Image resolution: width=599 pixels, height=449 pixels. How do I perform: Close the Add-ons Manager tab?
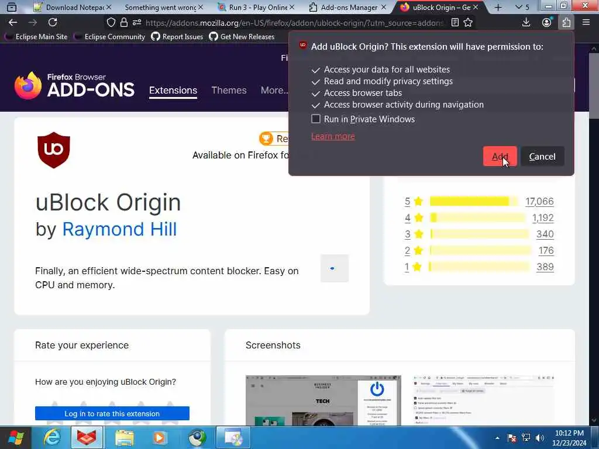pyautogui.click(x=384, y=7)
